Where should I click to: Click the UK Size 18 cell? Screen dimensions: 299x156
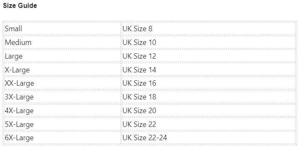pos(209,97)
